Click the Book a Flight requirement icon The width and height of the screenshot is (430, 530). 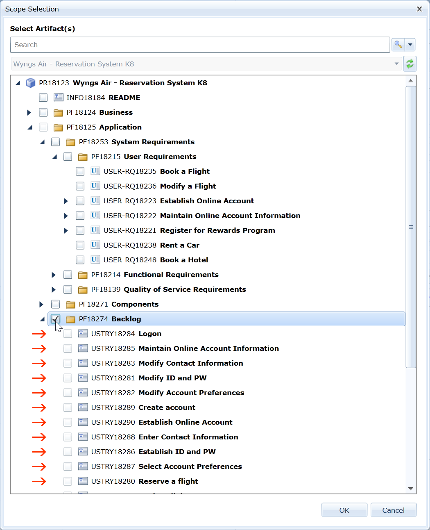[x=95, y=171]
